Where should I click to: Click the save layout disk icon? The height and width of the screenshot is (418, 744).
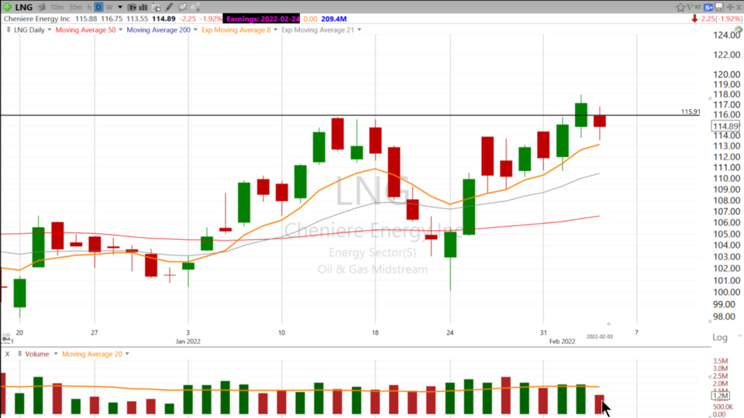(719, 7)
